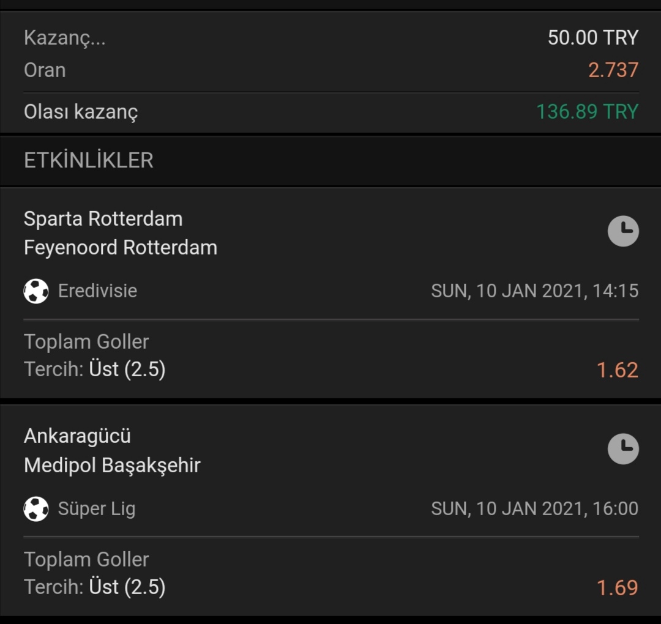Open the Süper Lig league label
661x624 pixels.
coord(97,509)
